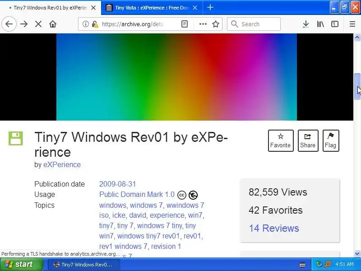Open the 'tiny7' topic link
The height and width of the screenshot is (271, 361).
coord(106,225)
